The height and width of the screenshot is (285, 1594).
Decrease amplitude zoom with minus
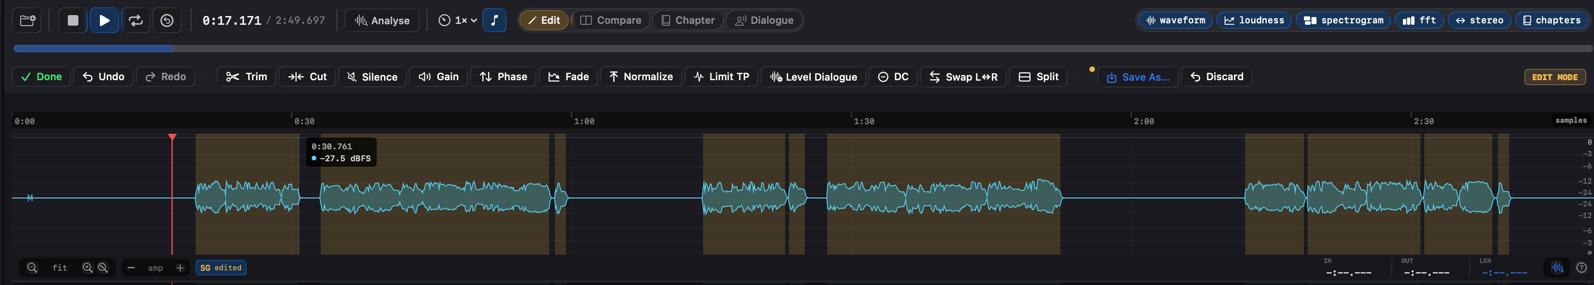(x=131, y=268)
